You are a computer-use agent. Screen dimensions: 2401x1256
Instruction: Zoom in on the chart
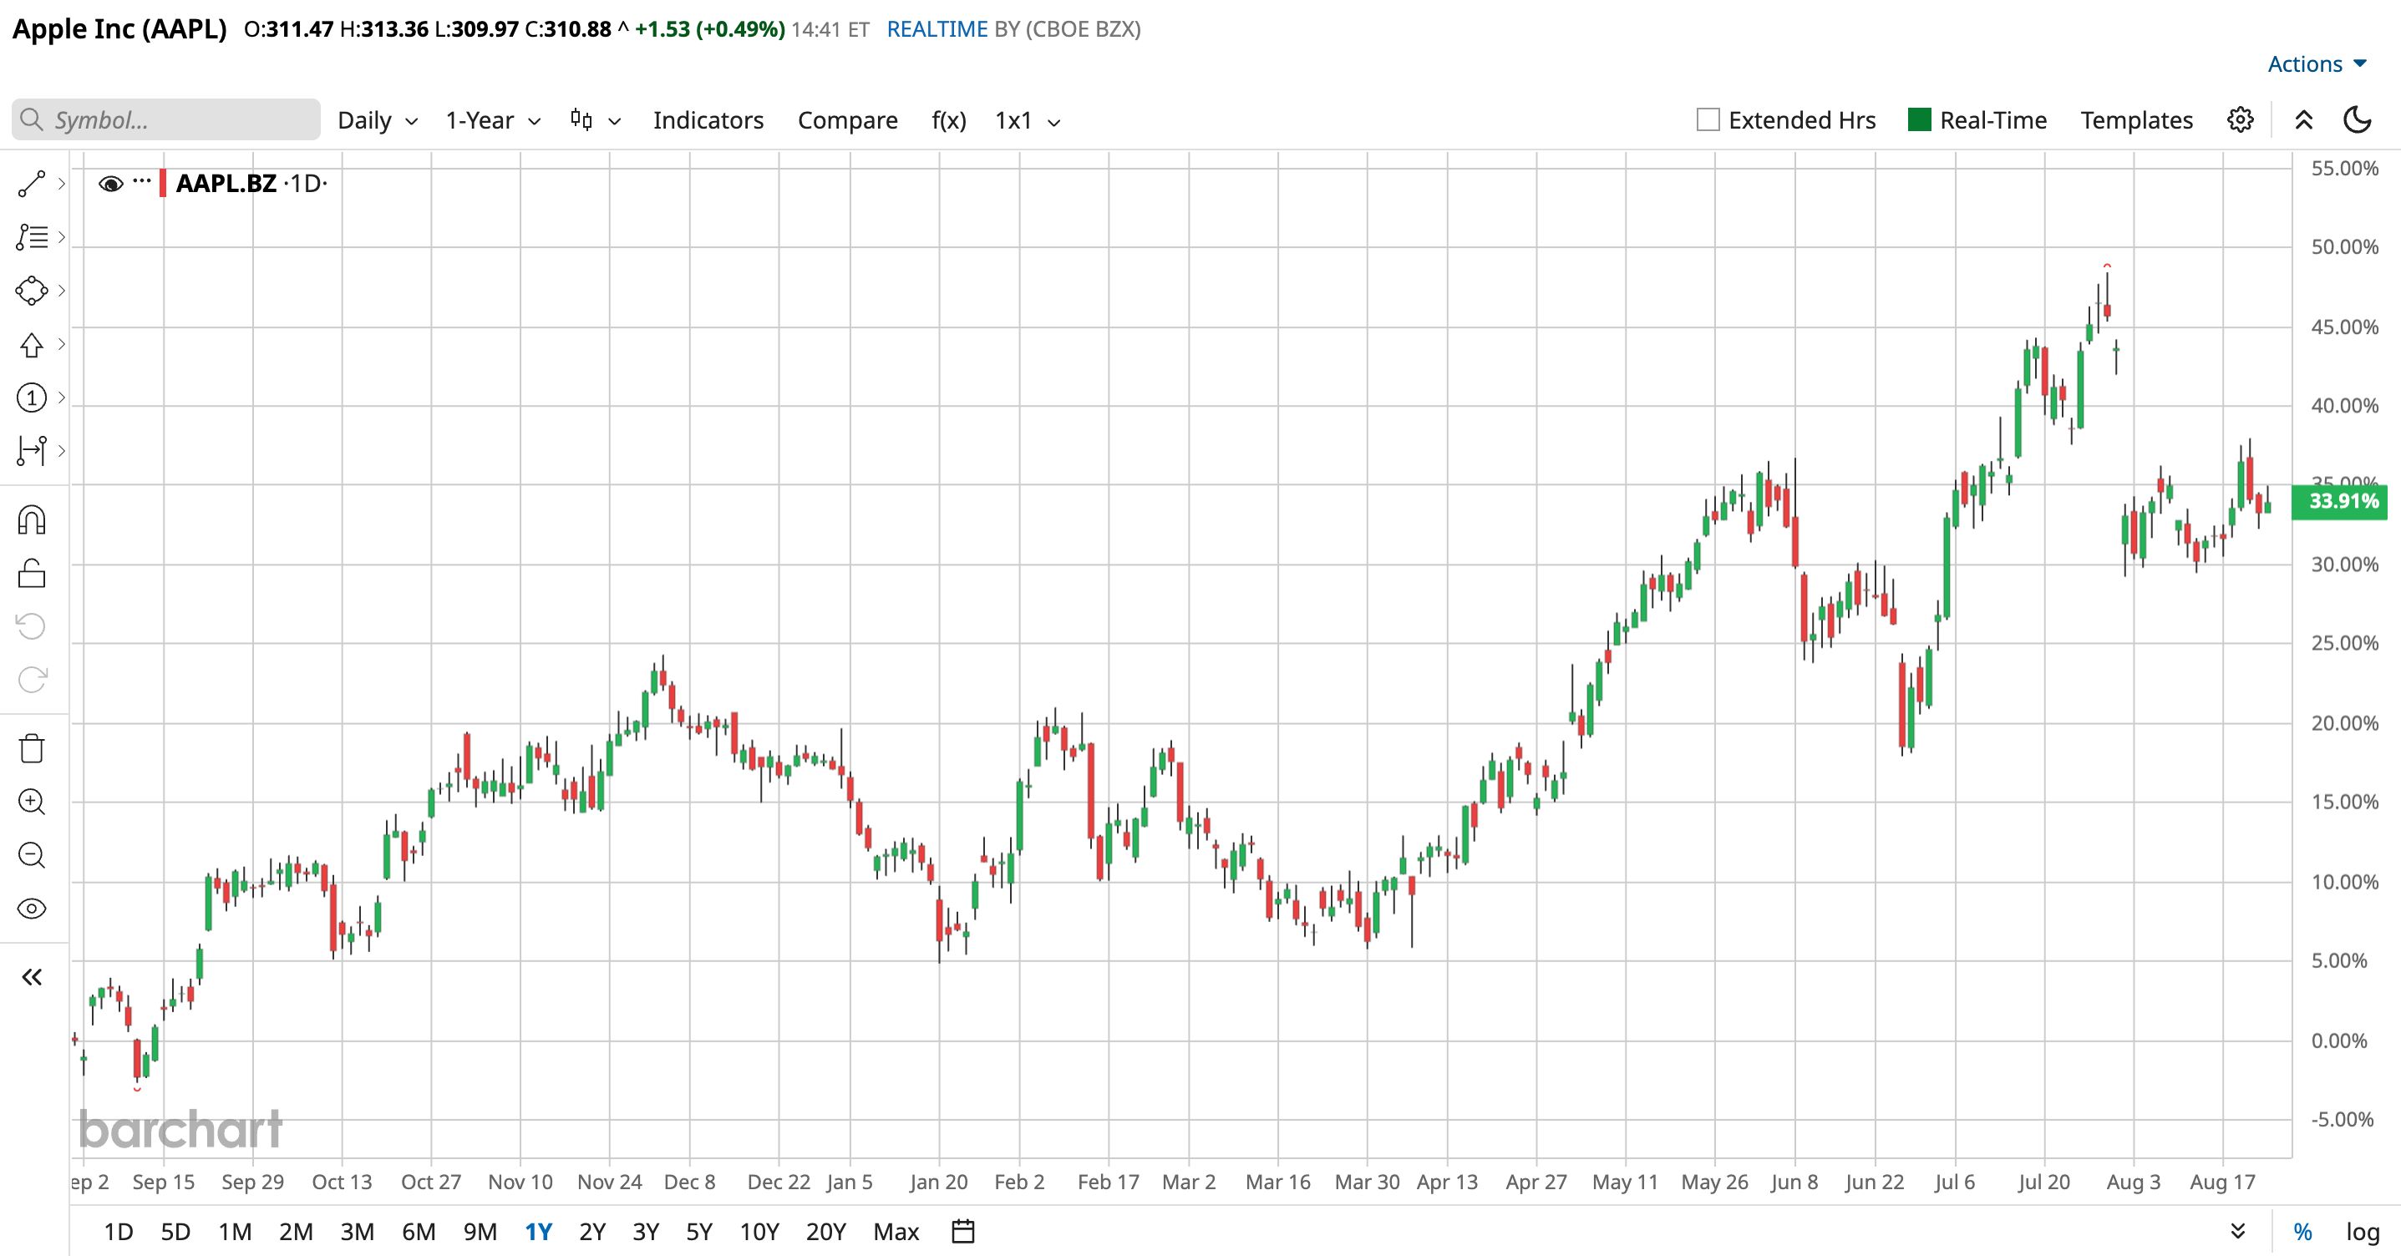click(x=32, y=802)
